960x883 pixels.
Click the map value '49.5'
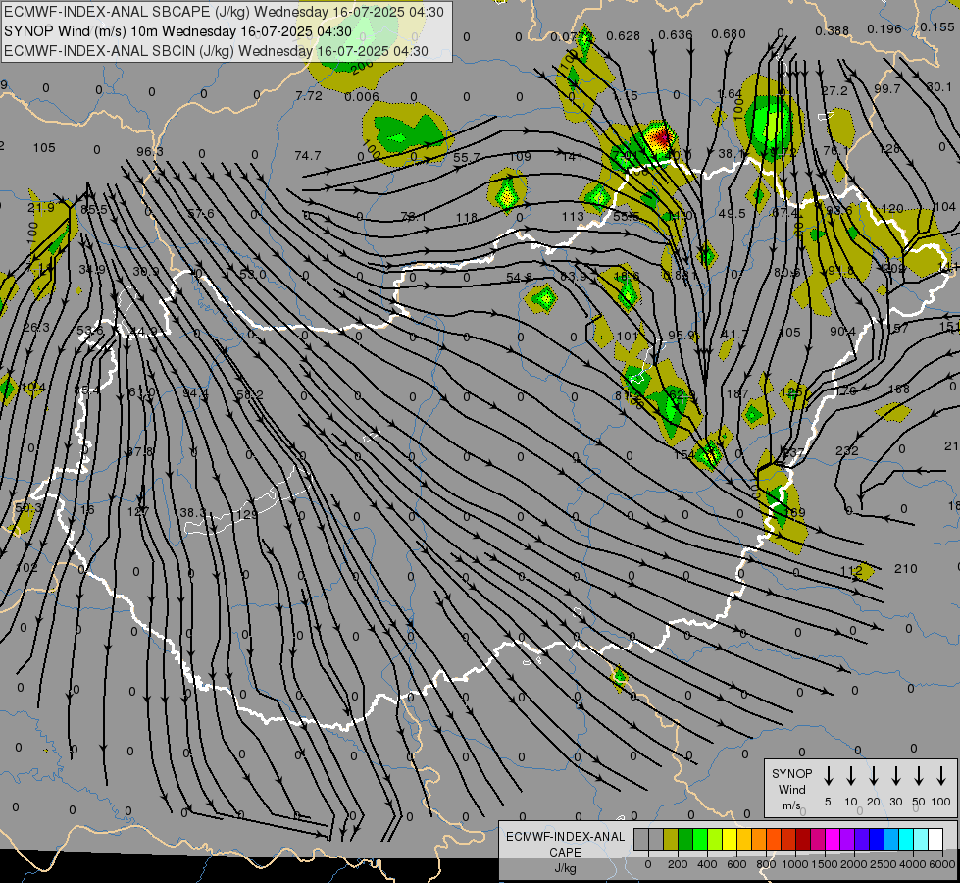point(733,213)
